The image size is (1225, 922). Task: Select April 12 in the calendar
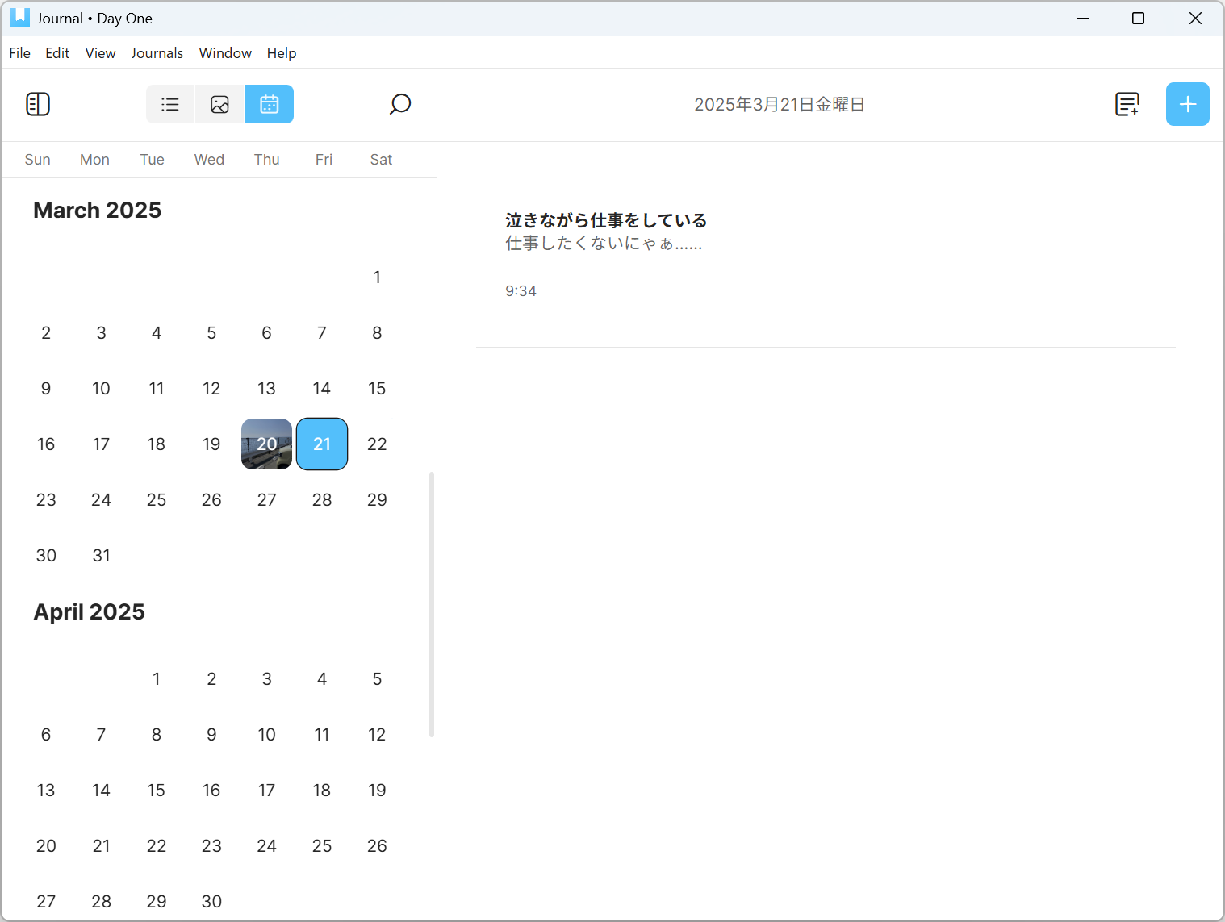377,734
